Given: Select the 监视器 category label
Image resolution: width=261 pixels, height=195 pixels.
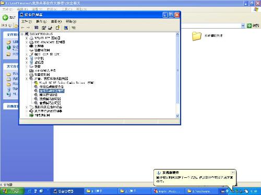Looking at the screenshot, I should click(x=39, y=62).
